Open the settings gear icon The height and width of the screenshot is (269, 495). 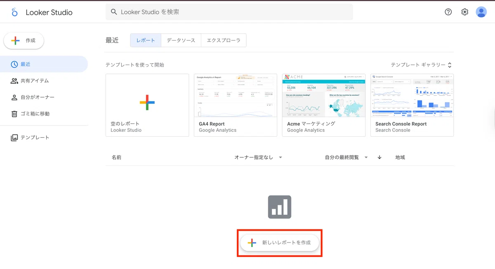pos(465,12)
